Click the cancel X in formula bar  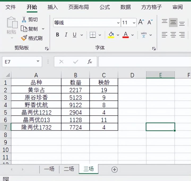coord(61,62)
